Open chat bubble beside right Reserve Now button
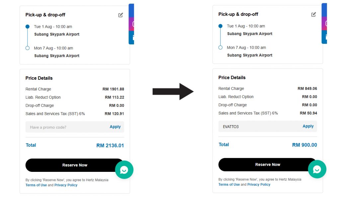The image size is (340, 197). click(x=317, y=169)
